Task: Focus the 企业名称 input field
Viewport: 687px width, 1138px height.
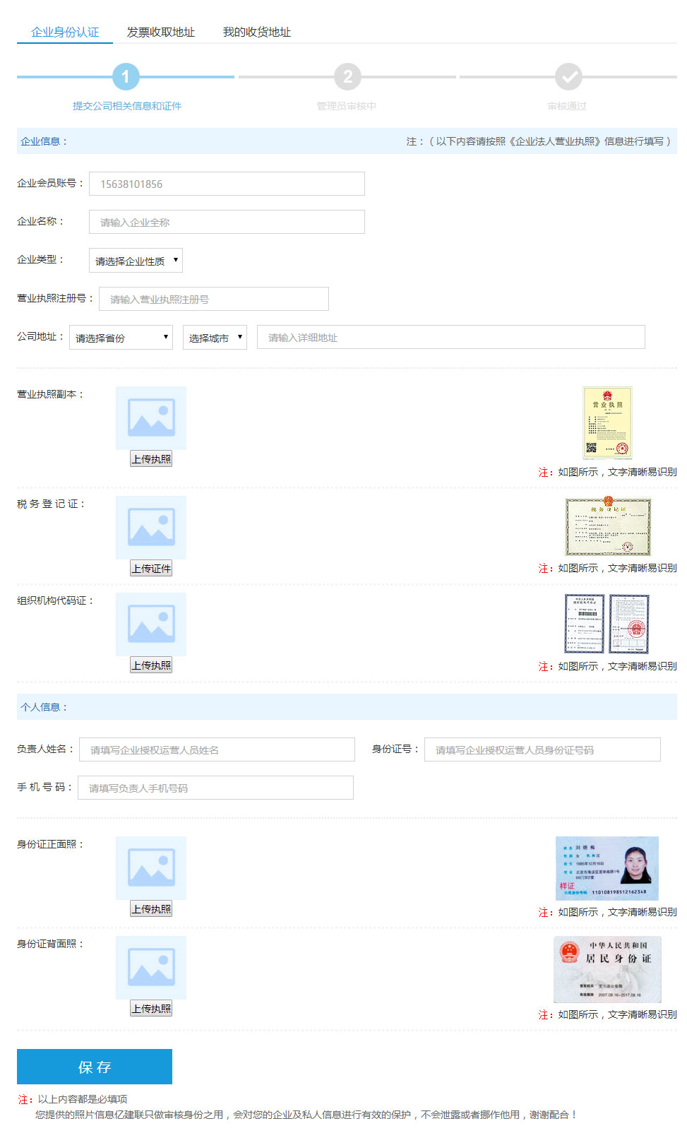Action: 227,222
